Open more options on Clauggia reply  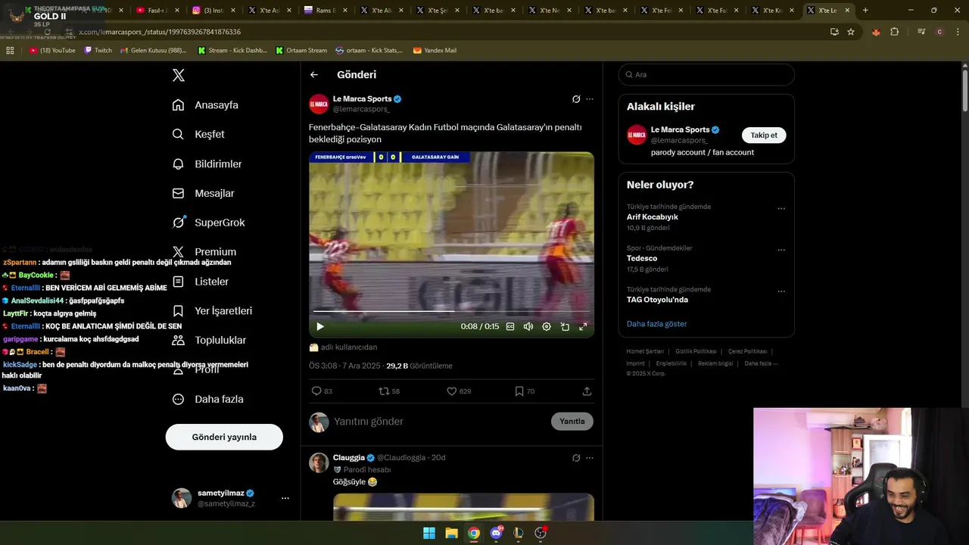590,458
